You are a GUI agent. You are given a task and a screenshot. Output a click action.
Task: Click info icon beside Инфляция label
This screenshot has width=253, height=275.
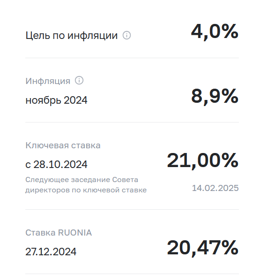[x=79, y=81]
